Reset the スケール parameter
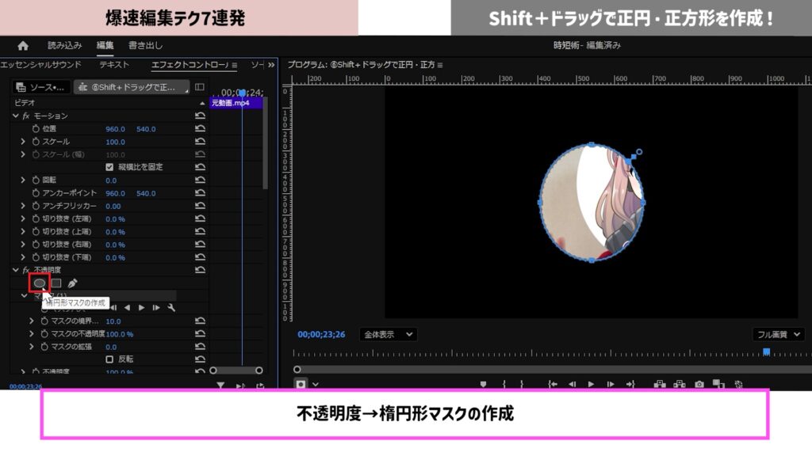Viewport: 812px width, 456px height. point(200,142)
